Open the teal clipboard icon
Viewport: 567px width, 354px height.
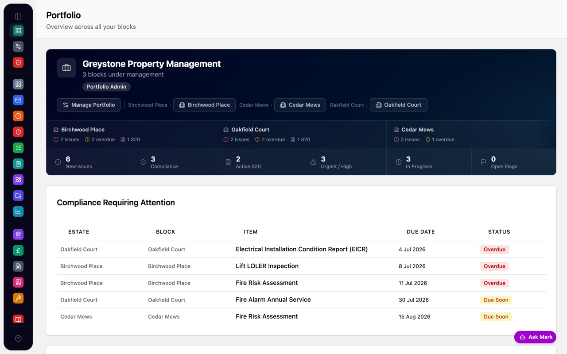coord(18,164)
